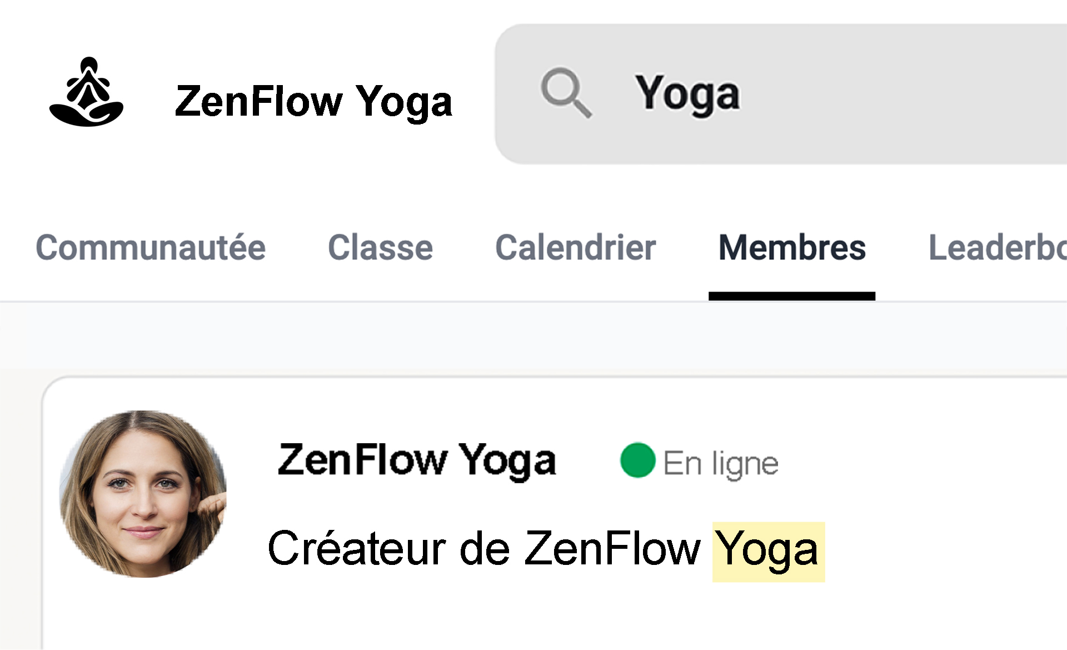Focus the empty area of the search bar
The image size is (1067, 650).
coord(917,93)
